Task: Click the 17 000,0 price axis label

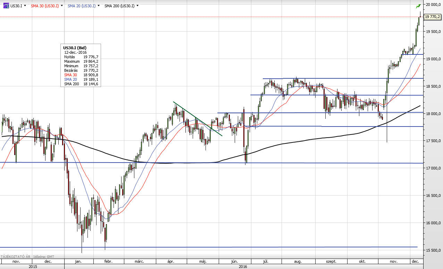Action: pyautogui.click(x=433, y=168)
